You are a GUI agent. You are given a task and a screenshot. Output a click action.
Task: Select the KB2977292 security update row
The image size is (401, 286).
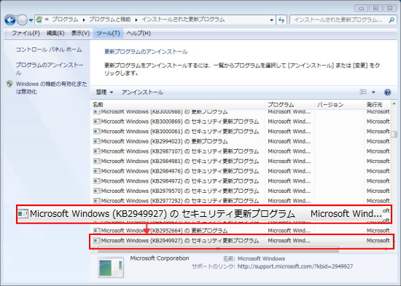point(241,201)
